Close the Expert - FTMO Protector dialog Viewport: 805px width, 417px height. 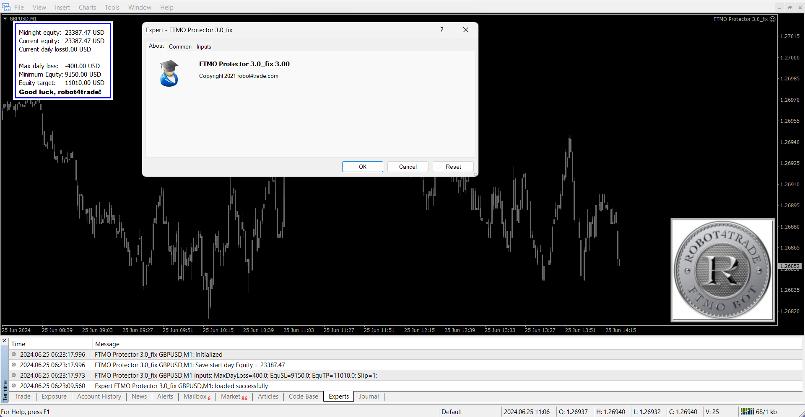coord(465,30)
